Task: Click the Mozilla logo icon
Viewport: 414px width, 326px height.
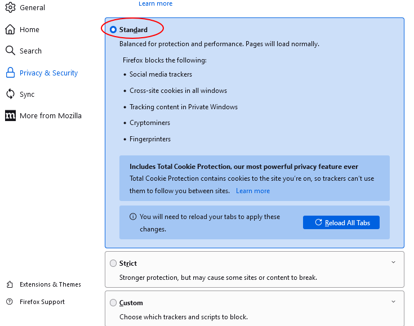Action: [x=10, y=115]
